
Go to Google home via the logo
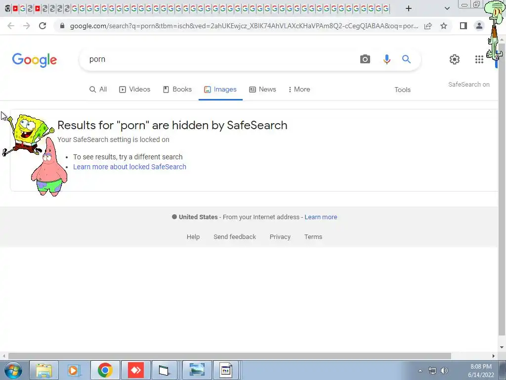click(35, 60)
